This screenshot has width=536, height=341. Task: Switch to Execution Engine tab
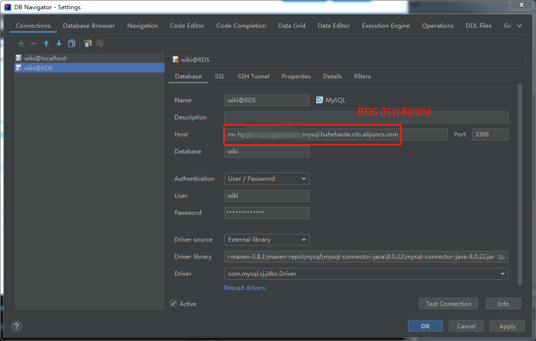click(385, 26)
